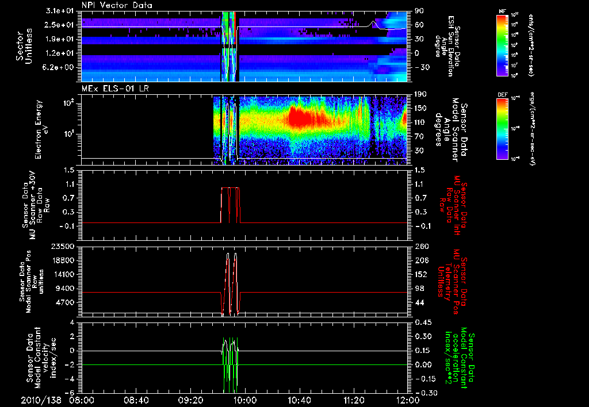Click the "ergs/(cm**2-sr-sec-eV)" units label
Viewport: 589px width, 407px height.
(x=532, y=129)
